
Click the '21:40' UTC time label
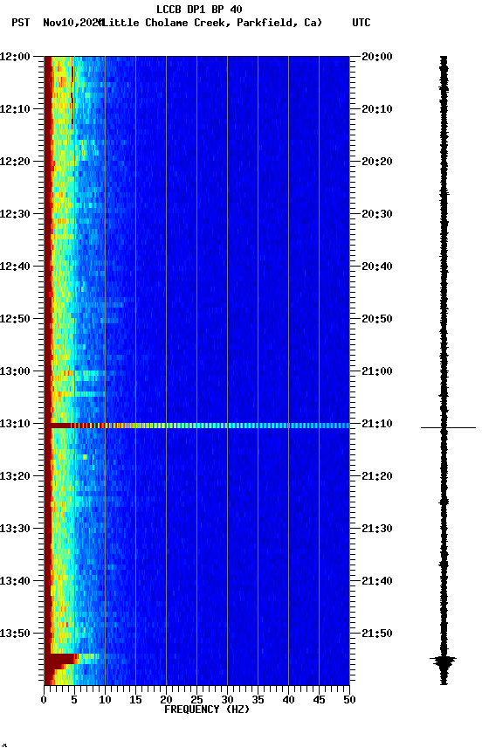tap(377, 582)
